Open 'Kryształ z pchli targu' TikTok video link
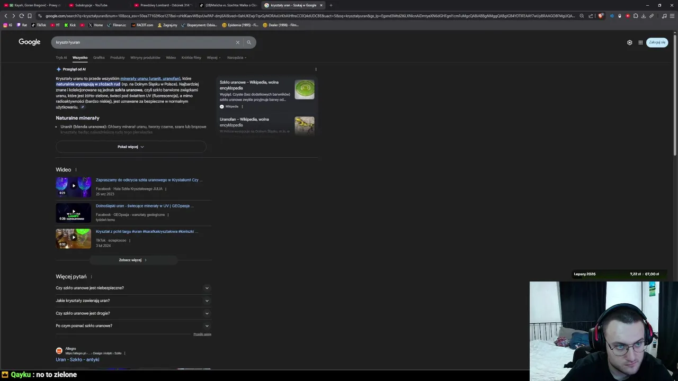 pyautogui.click(x=147, y=231)
